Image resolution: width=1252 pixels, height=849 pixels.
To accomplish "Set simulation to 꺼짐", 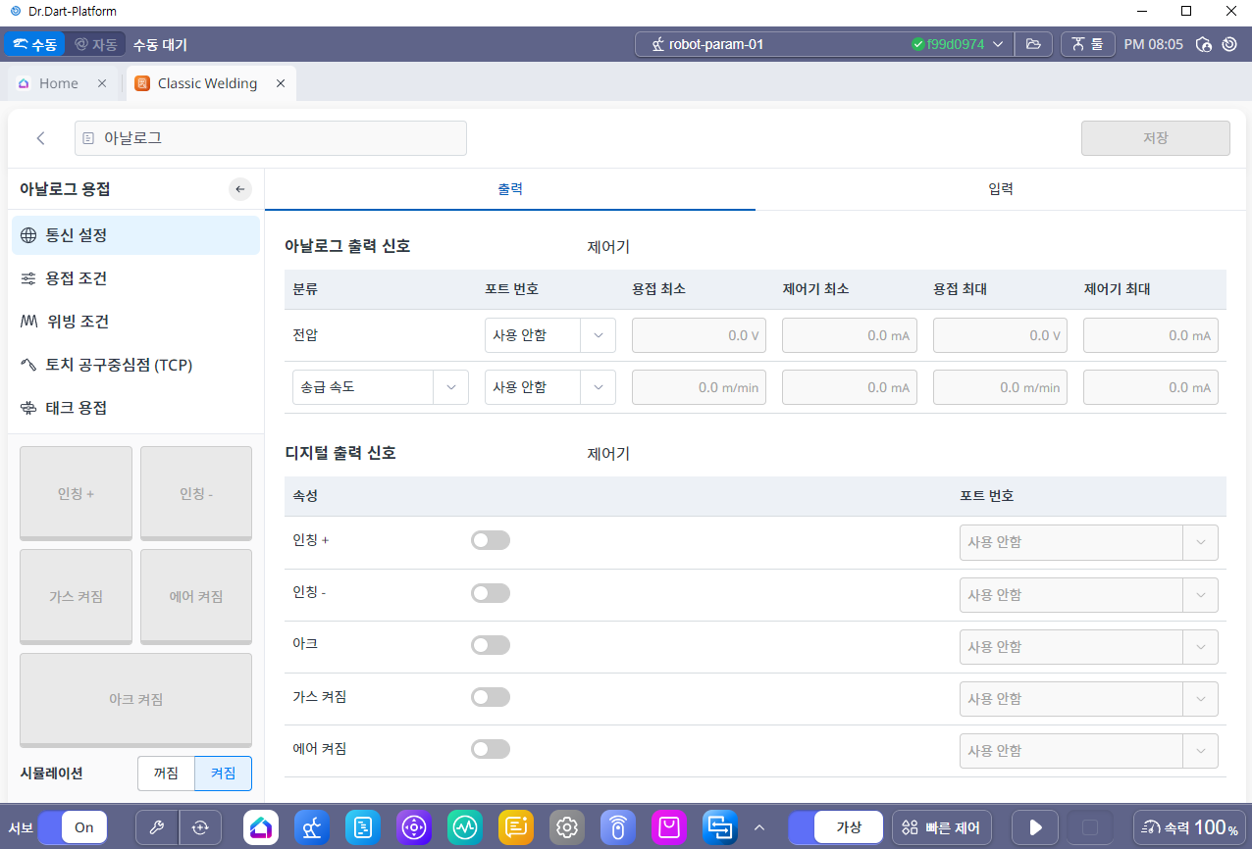I will pos(166,774).
